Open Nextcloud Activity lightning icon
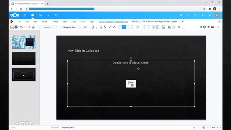The width and height of the screenshot is (231, 130). pos(48,15)
